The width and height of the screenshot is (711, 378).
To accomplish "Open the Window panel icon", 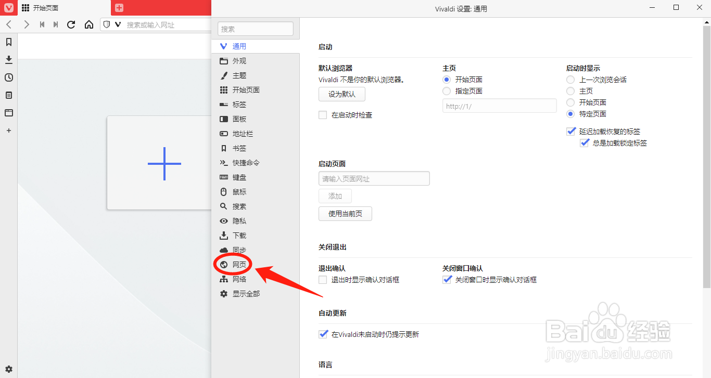I will pos(9,113).
